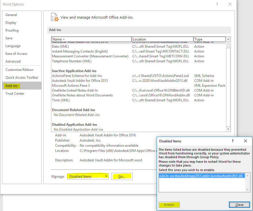Click the Go button next to Manage
Screen dimensions: 253x211
122,176
